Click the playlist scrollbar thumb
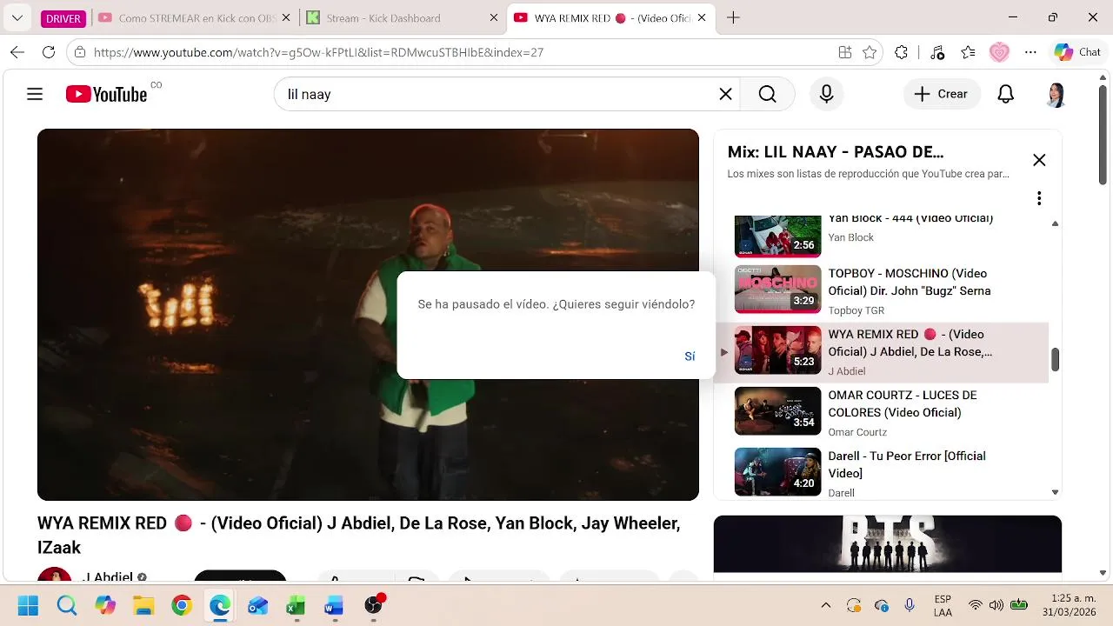The image size is (1113, 626). pyautogui.click(x=1055, y=358)
